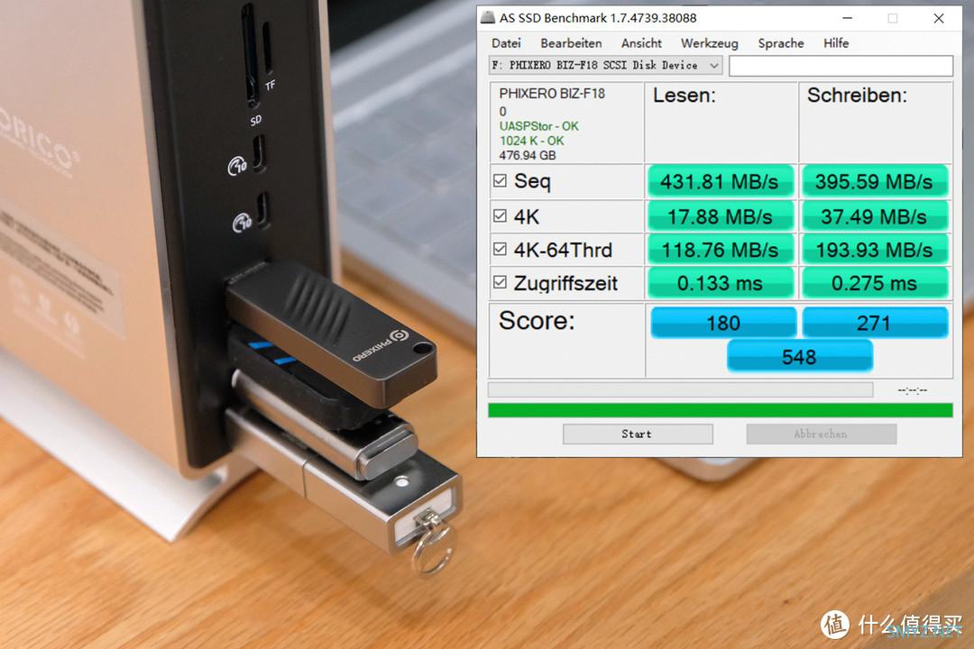
Task: Click the 476.94 GB capacity text
Action: click(x=528, y=155)
